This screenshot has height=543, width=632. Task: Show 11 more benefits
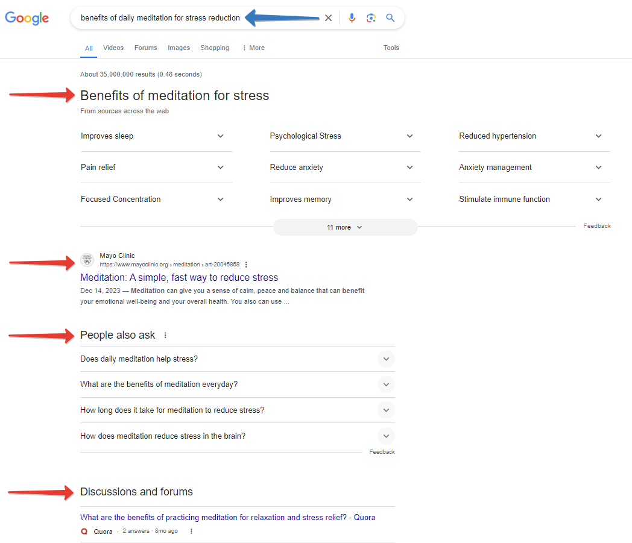tap(344, 227)
